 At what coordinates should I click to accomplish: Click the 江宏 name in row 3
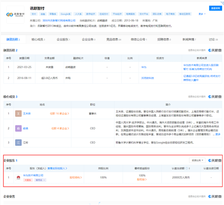25,143
